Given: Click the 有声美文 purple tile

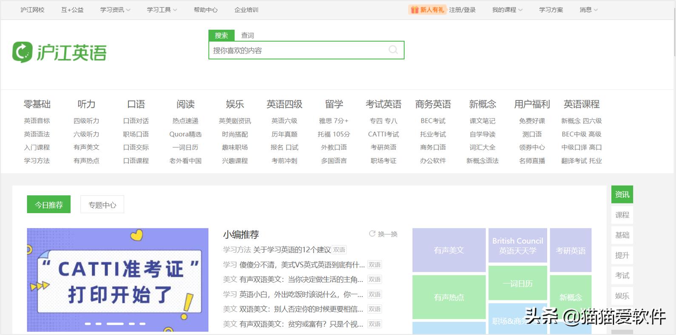Looking at the screenshot, I should [449, 250].
